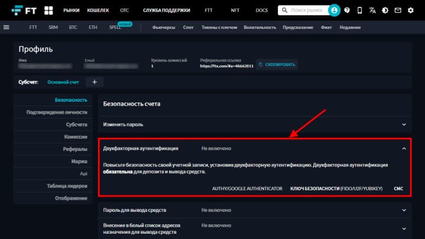Open Отображение in the sidebar

71,198
